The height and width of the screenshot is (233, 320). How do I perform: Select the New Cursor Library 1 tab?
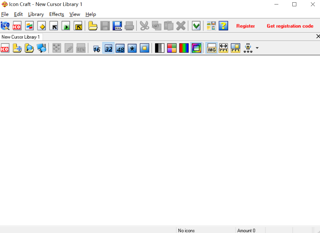pos(21,37)
